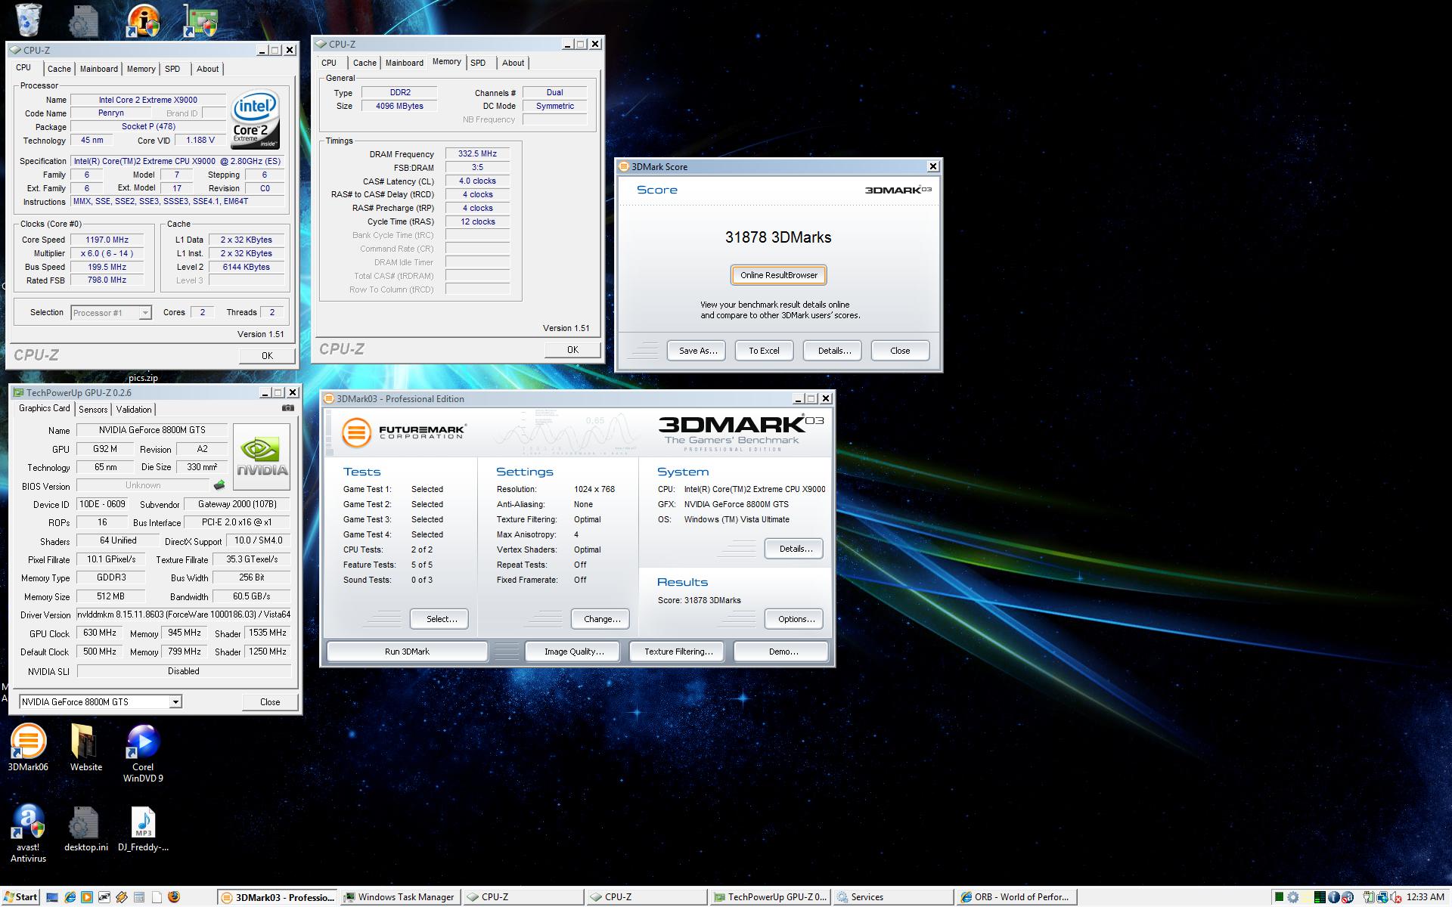Click the Intel Core 2 Extreme logo

click(x=255, y=119)
